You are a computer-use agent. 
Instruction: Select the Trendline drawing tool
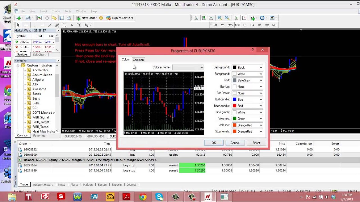tap(50, 25)
